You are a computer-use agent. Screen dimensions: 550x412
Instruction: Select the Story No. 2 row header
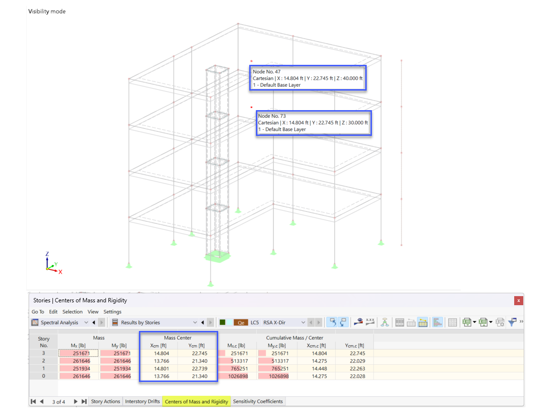pos(43,361)
